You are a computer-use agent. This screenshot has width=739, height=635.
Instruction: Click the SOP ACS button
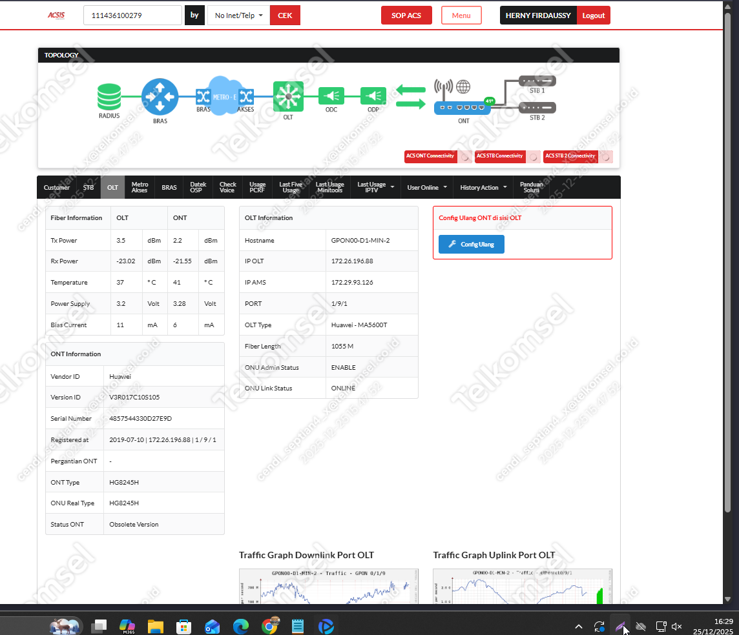point(406,15)
